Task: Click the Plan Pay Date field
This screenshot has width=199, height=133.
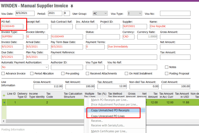Action: (x=37, y=57)
